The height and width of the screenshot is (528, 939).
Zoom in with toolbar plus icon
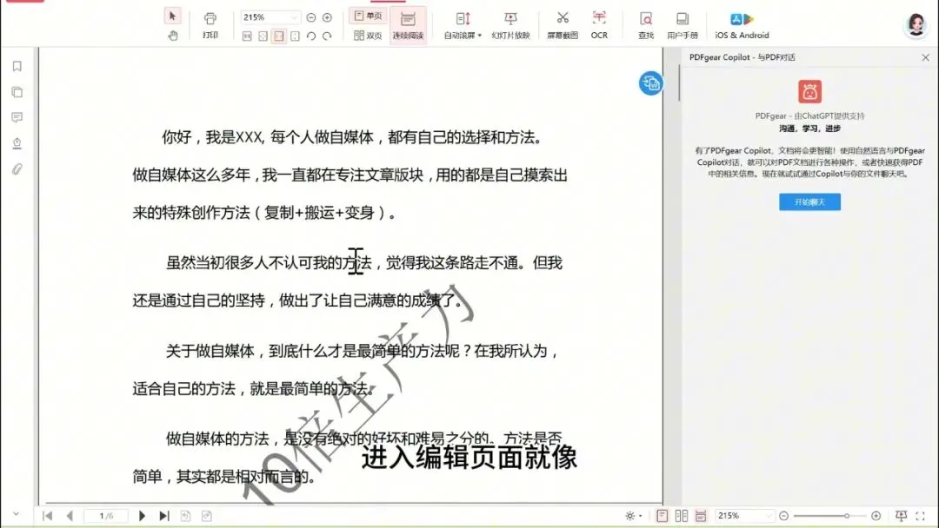(x=327, y=18)
